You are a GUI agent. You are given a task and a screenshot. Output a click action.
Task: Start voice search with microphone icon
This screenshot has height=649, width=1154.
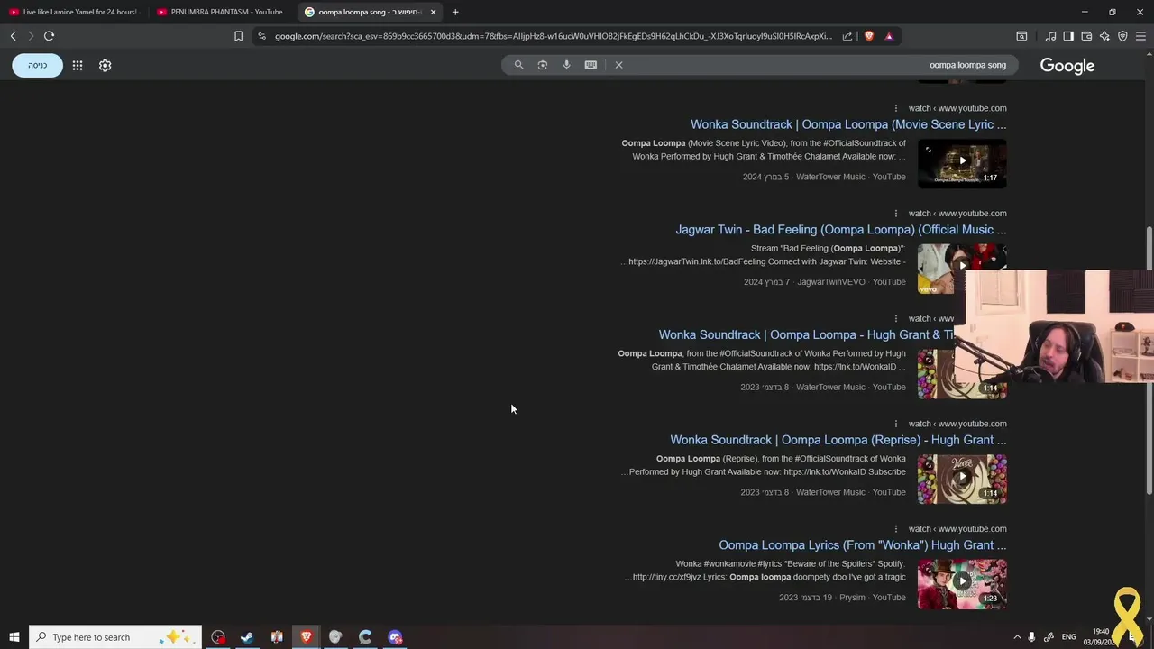tap(566, 65)
